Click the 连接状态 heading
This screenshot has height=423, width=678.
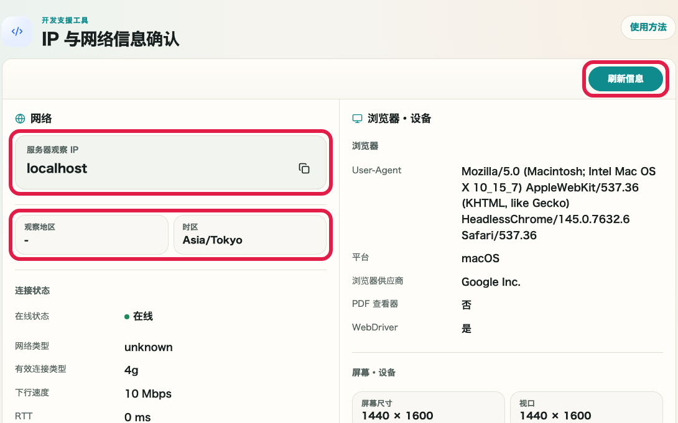[x=32, y=291]
